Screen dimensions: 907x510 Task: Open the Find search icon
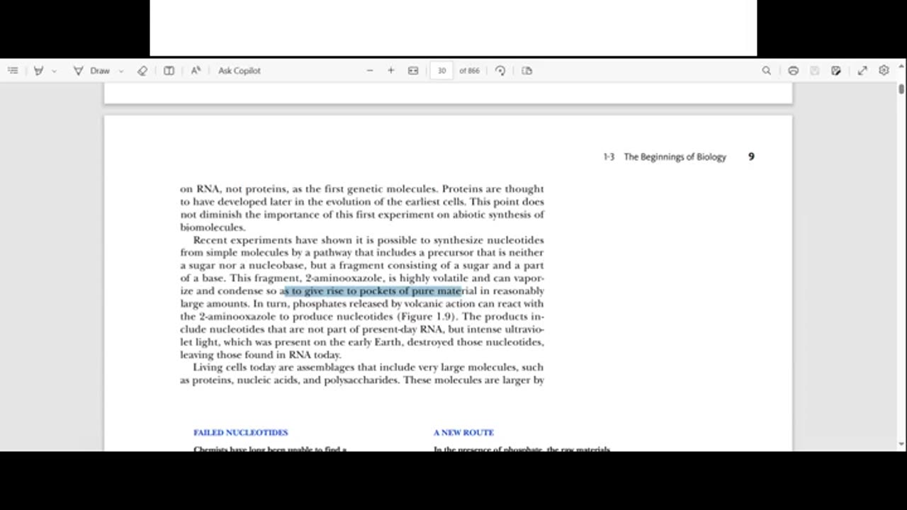766,71
